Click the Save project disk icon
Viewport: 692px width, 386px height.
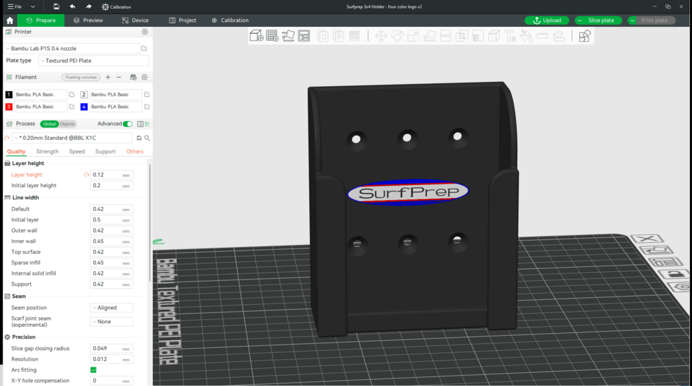pos(56,7)
